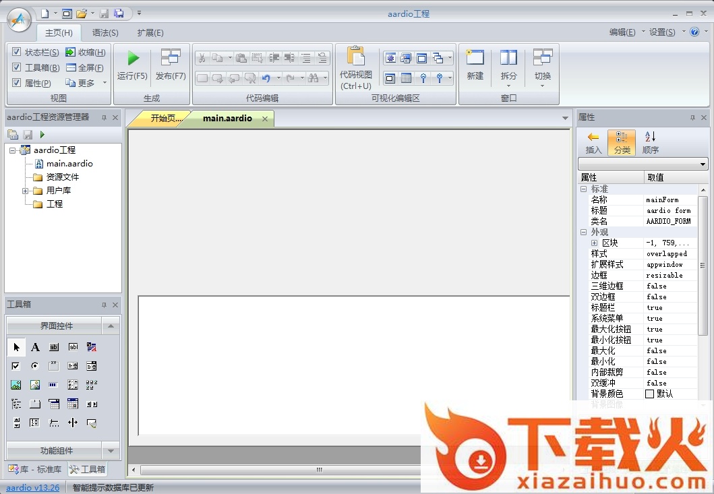Expand the 功能组件 section

coord(111,451)
